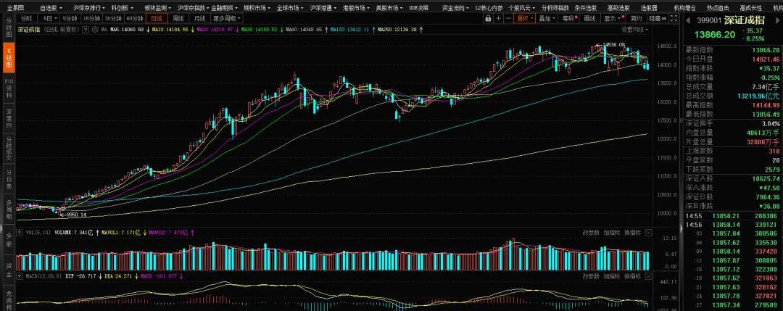The width and height of the screenshot is (783, 311).
Task: Zoom out chart with minus icon
Action: (507, 18)
